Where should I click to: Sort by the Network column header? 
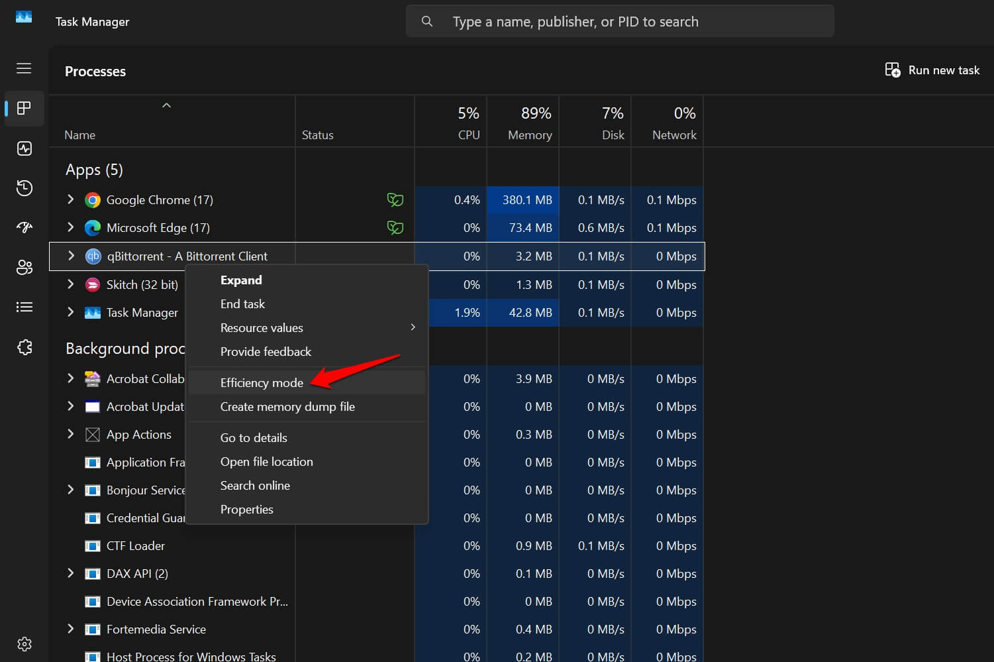click(668, 121)
